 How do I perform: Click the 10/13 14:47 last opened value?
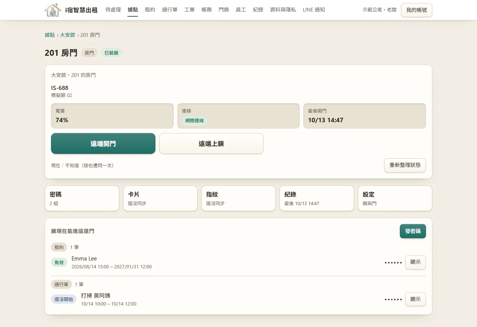click(x=326, y=120)
